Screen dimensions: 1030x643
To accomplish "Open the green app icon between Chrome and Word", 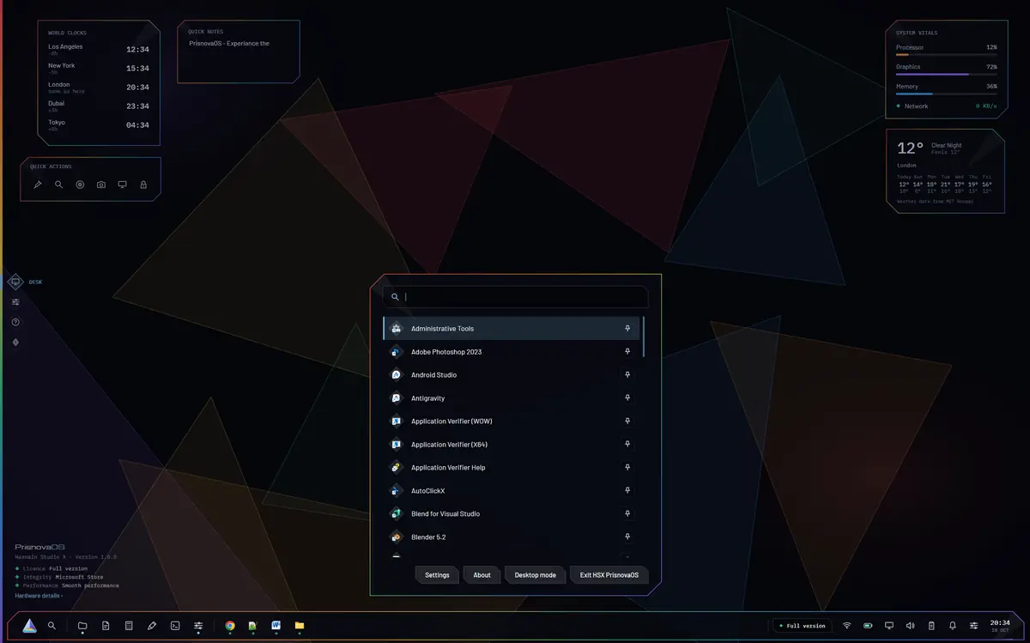I will (x=253, y=626).
